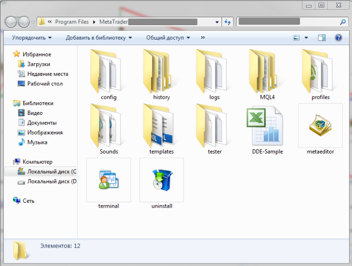Image resolution: width=352 pixels, height=266 pixels.
Task: Open Недавние места
Action: [43, 74]
